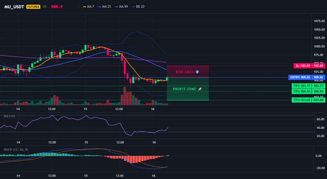Click the RSI 40.00 axis value
This screenshot has width=327, height=179.
tap(321, 128)
